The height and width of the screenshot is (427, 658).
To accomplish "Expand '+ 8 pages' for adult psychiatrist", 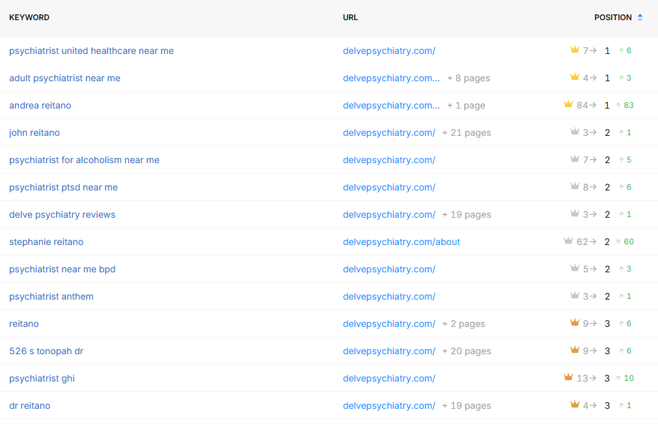I will [x=469, y=78].
